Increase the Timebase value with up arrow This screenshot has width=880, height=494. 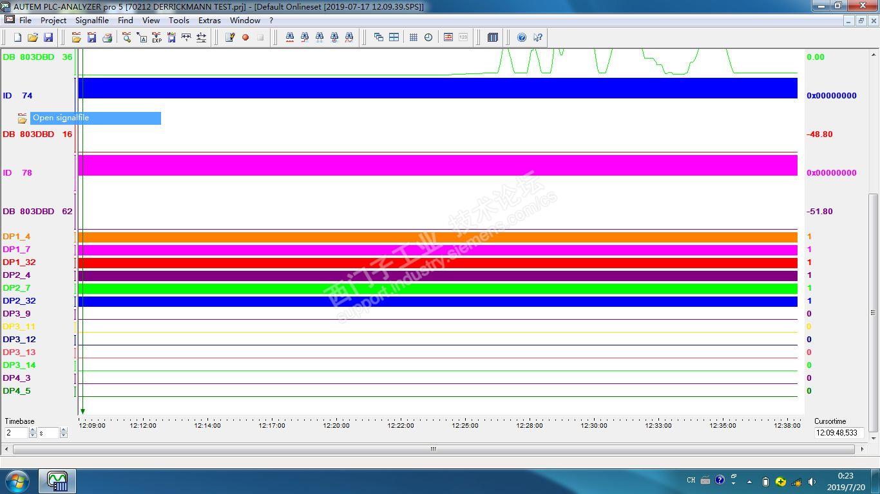coord(33,430)
